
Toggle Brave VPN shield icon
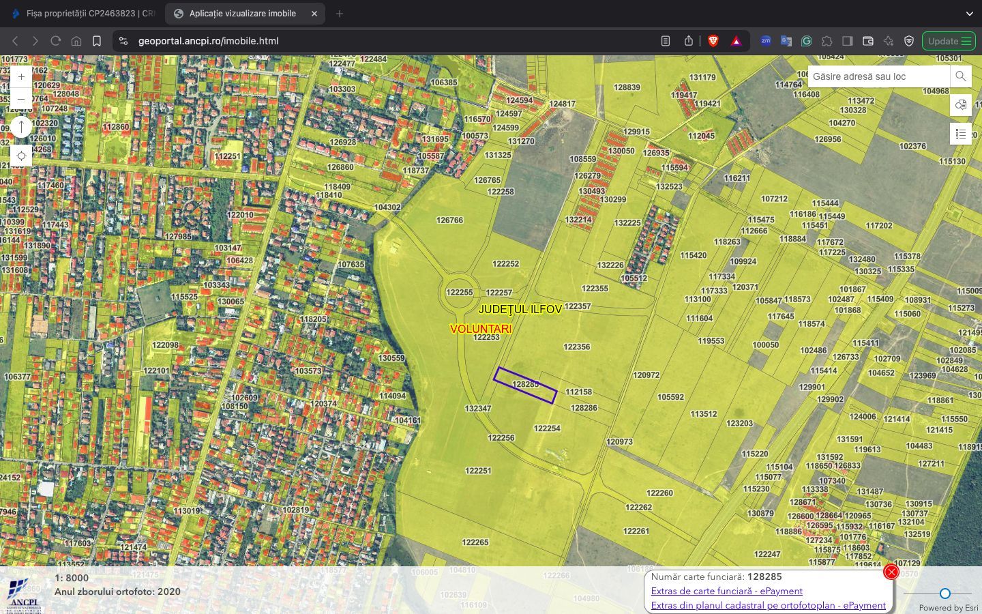pos(909,41)
